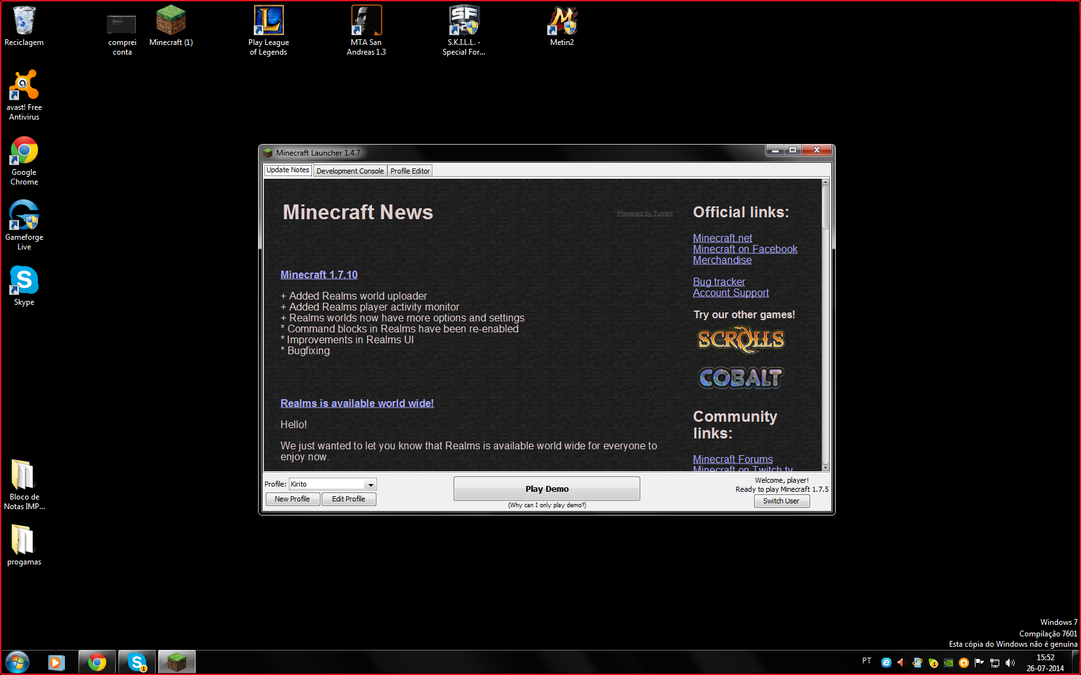Switch to the Profile Editor tab
Image resolution: width=1081 pixels, height=675 pixels.
410,171
